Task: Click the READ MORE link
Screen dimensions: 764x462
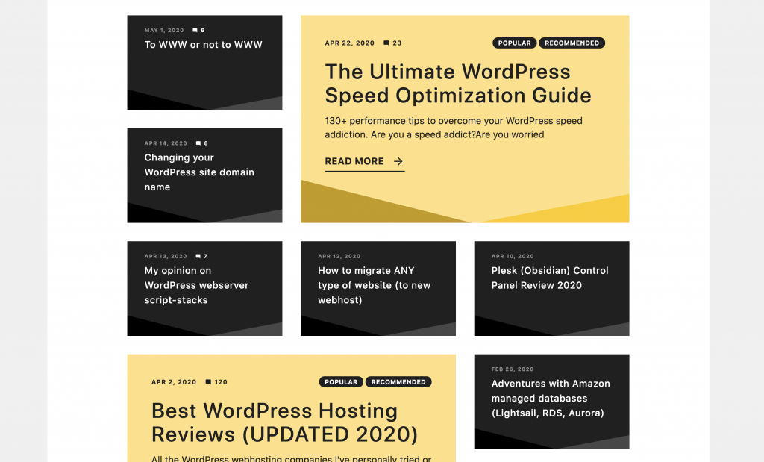Action: coord(354,161)
